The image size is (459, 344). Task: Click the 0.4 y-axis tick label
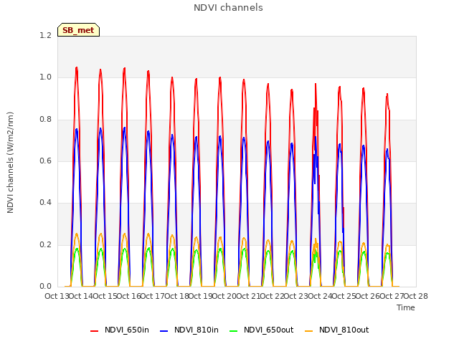(x=45, y=202)
